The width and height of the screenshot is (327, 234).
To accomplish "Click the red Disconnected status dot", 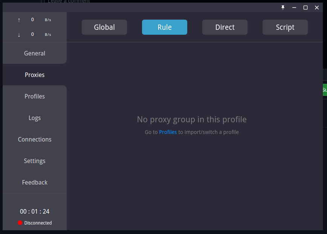I will tap(20, 223).
